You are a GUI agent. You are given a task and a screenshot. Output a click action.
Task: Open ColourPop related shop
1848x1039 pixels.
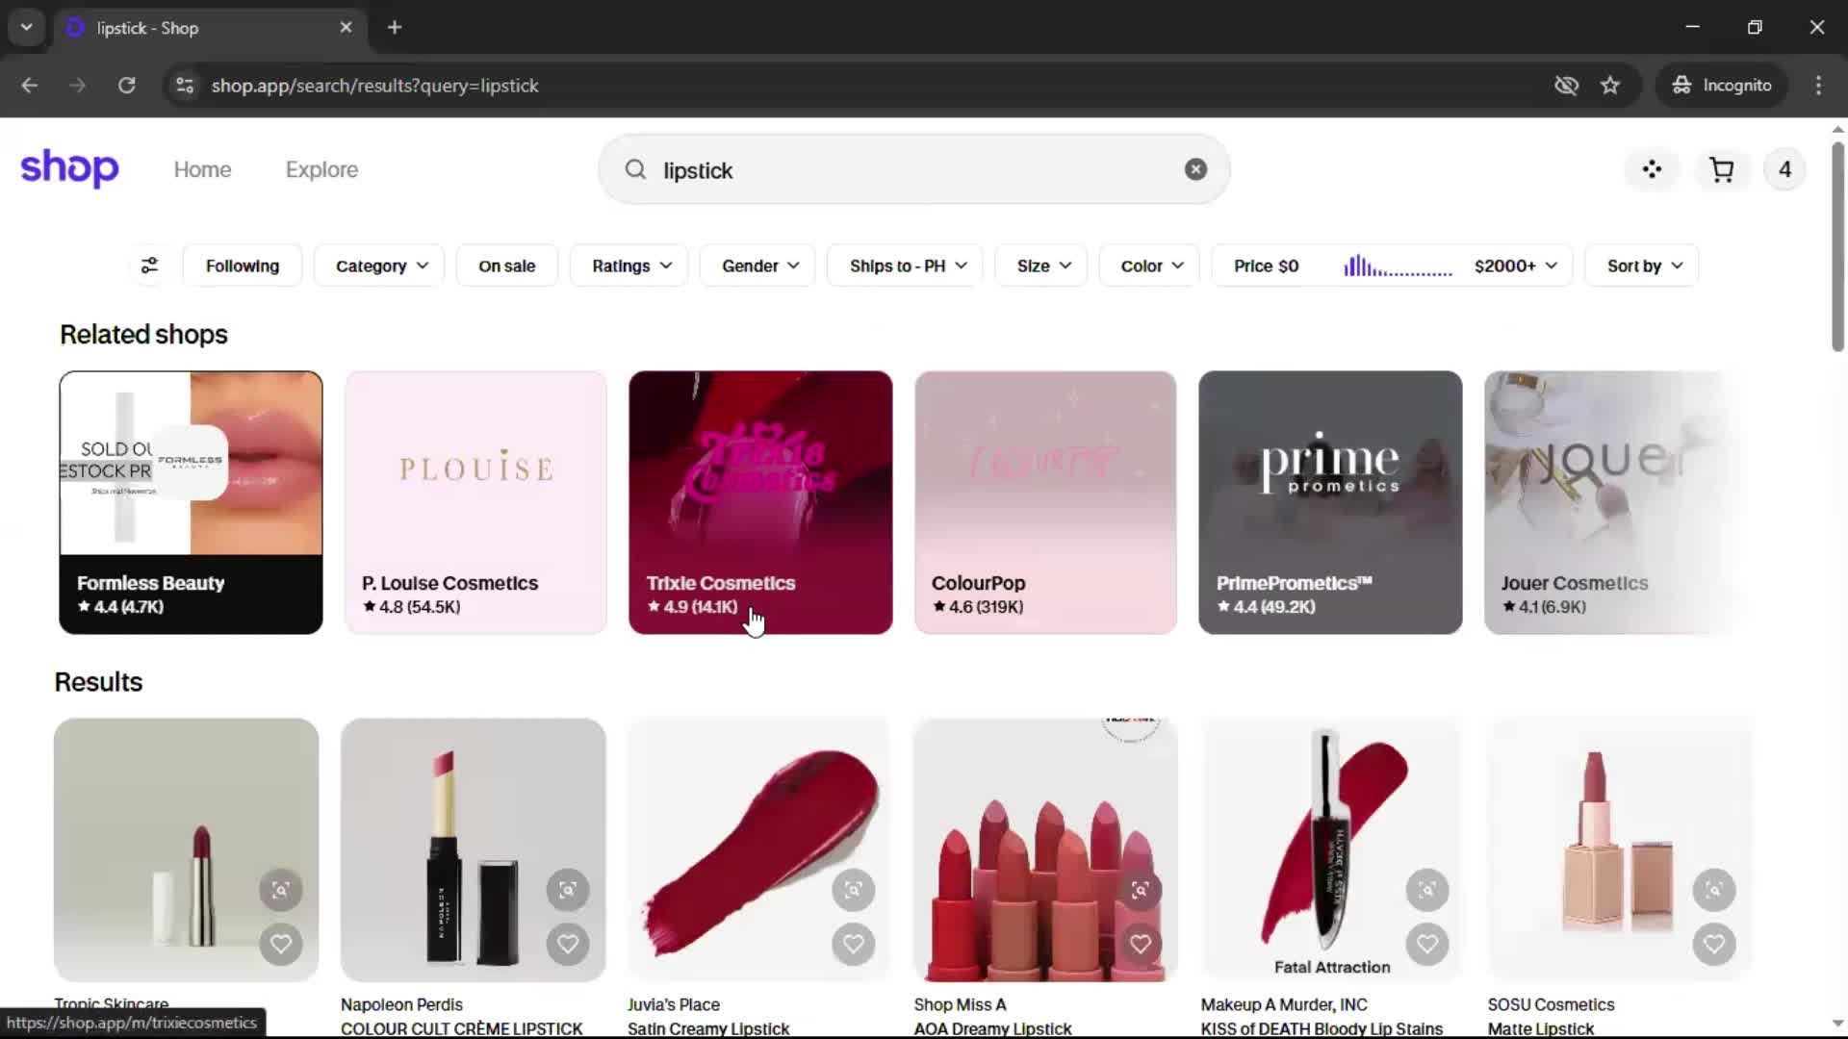[1045, 501]
